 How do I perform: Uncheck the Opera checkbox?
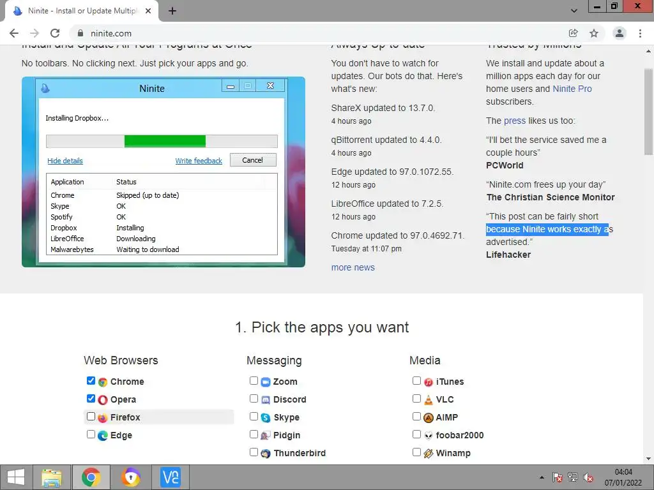point(91,398)
